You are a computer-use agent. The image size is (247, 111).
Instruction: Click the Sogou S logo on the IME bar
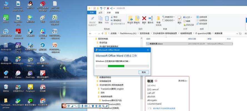click(x=64, y=106)
